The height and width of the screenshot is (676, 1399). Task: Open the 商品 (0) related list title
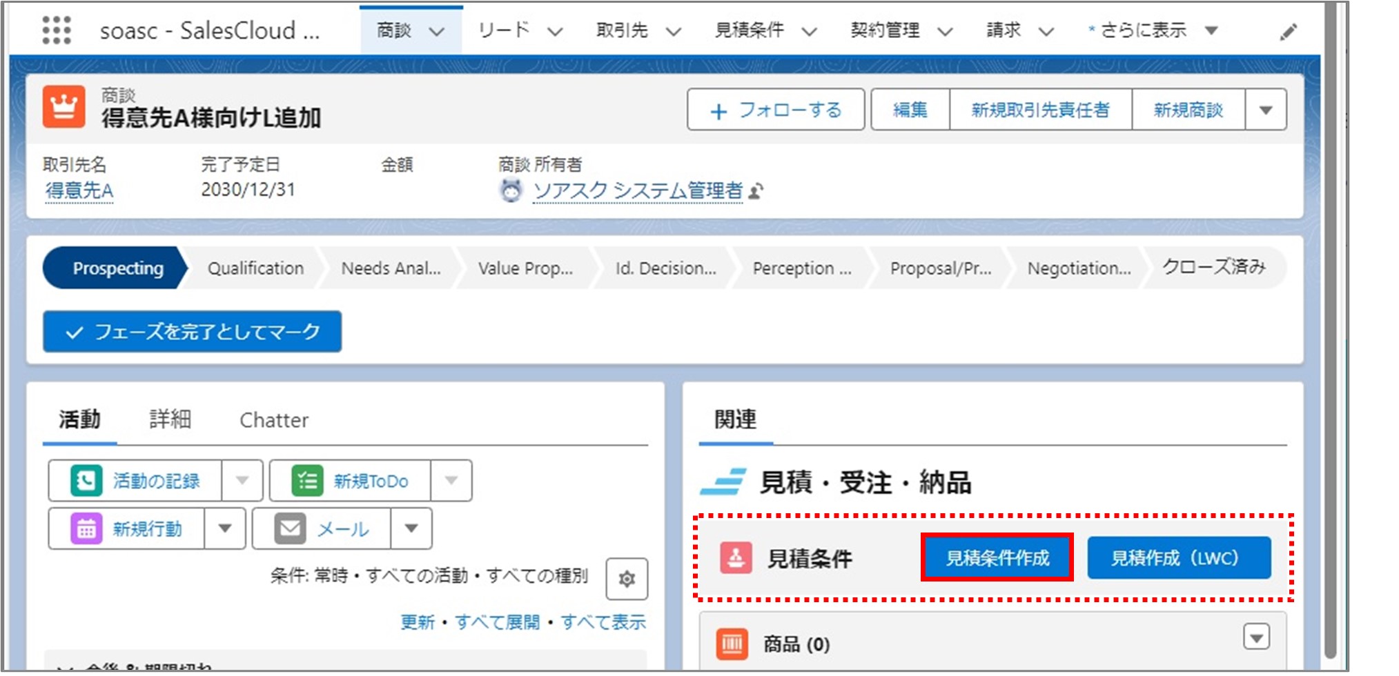(796, 644)
